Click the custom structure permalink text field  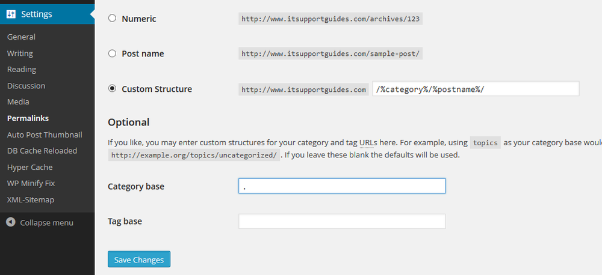coord(476,88)
